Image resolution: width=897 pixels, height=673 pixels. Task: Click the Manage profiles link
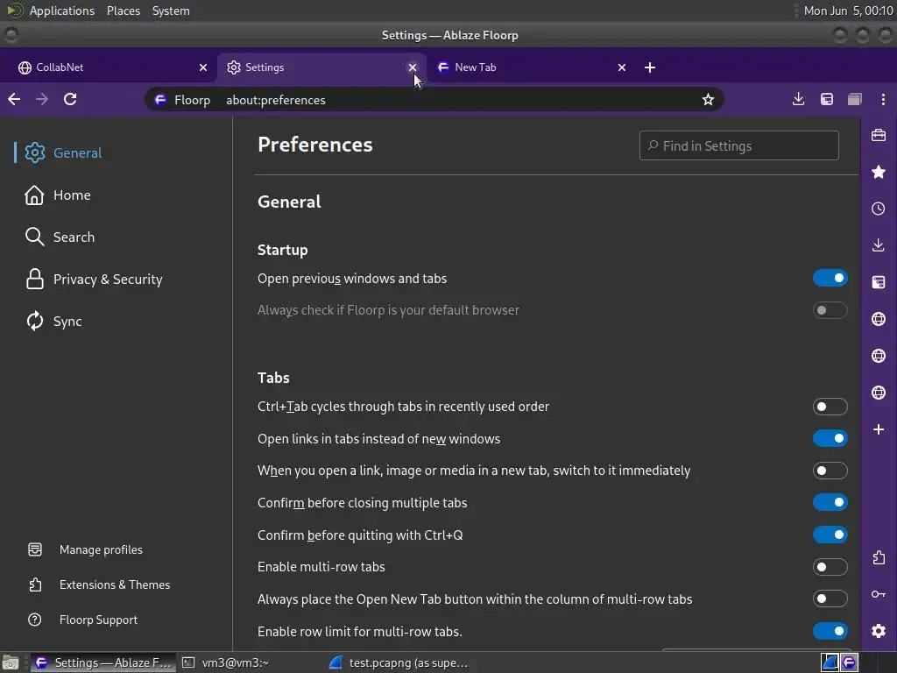click(x=101, y=549)
